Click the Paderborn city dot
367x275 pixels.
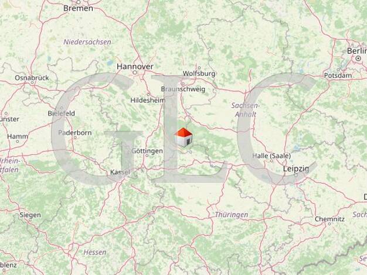point(75,137)
